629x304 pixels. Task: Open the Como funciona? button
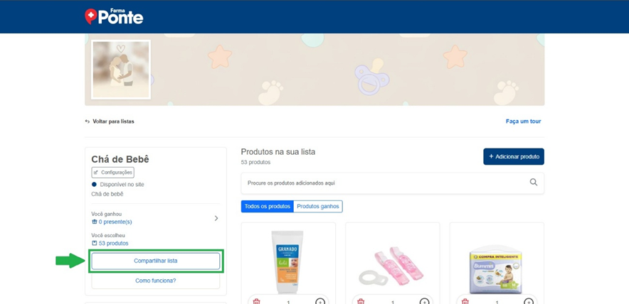click(155, 281)
